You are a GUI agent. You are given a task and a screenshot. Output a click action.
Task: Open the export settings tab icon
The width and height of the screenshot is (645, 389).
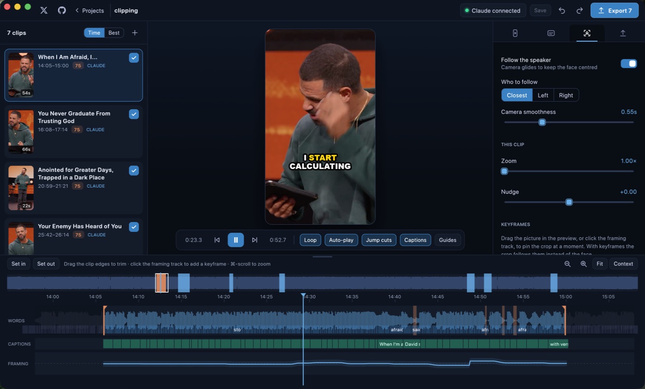[623, 33]
